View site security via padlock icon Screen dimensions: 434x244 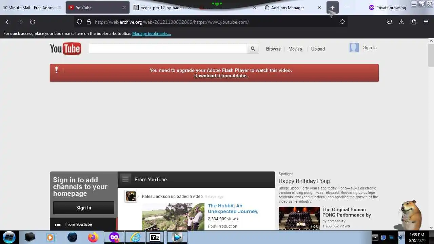click(x=89, y=22)
